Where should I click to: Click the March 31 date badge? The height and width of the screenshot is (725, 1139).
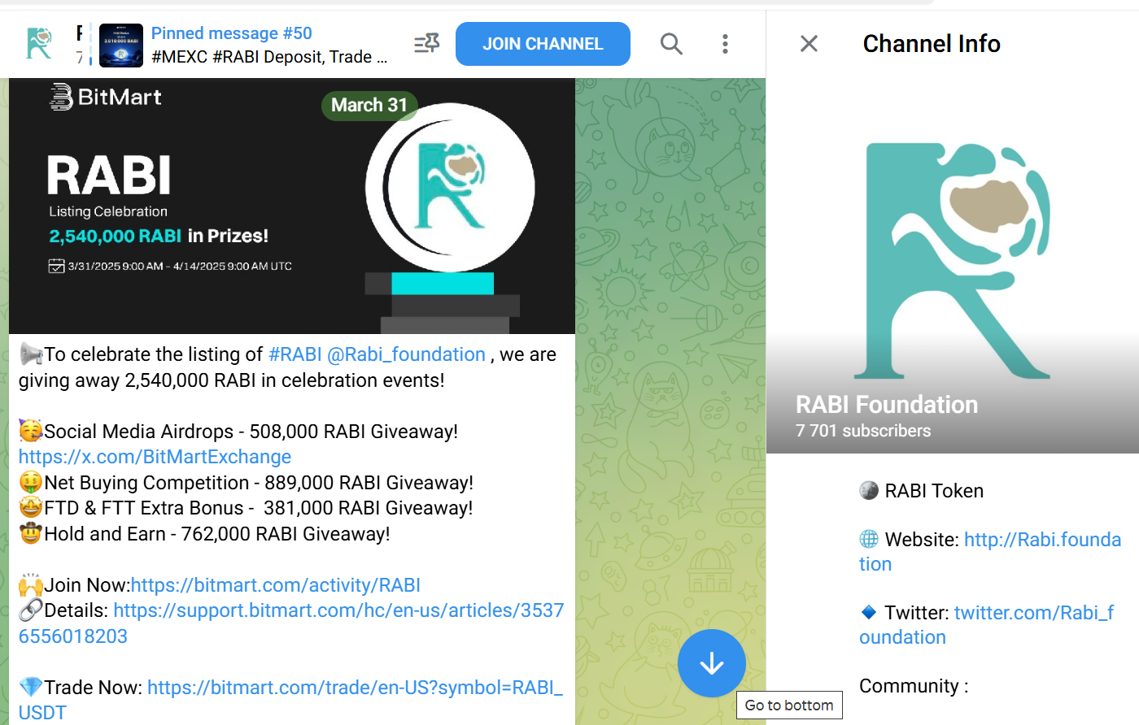(x=369, y=106)
